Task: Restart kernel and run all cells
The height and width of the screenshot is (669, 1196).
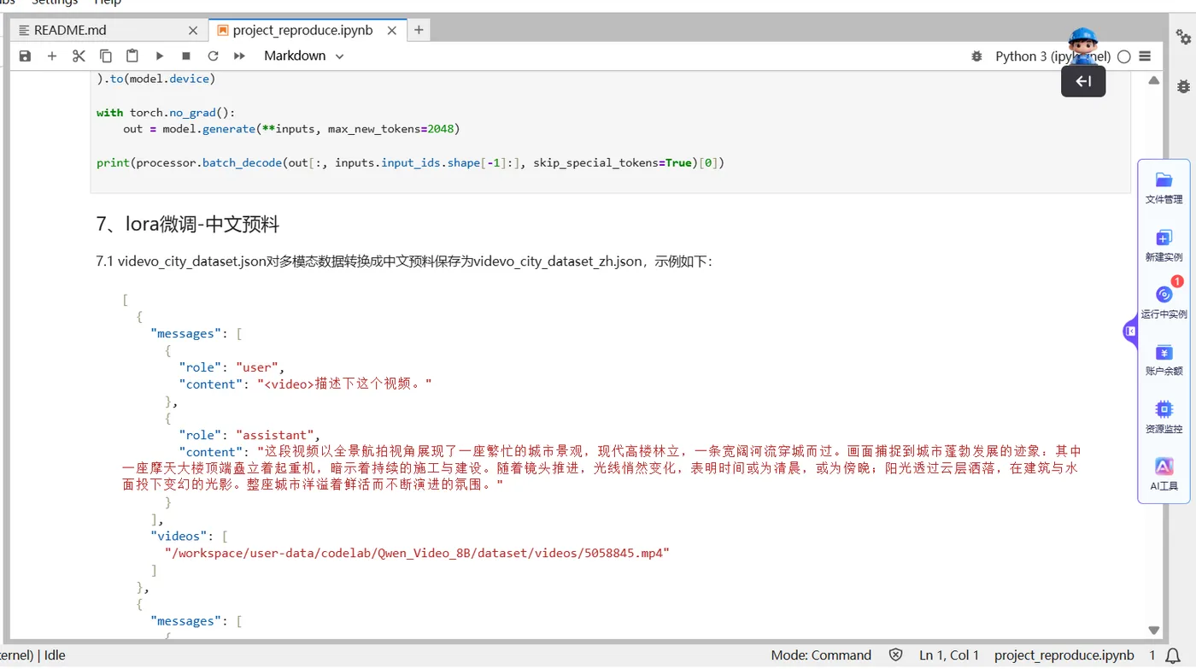Action: 240,56
